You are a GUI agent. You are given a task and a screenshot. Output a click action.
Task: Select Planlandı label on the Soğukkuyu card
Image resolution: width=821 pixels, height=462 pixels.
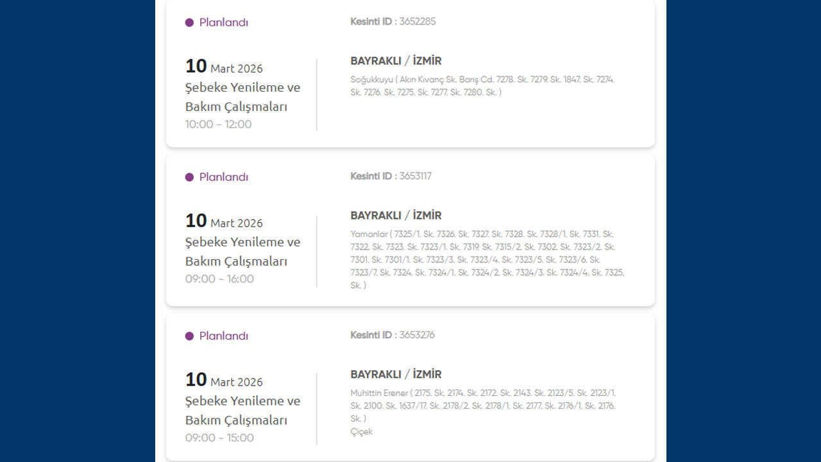(x=223, y=22)
